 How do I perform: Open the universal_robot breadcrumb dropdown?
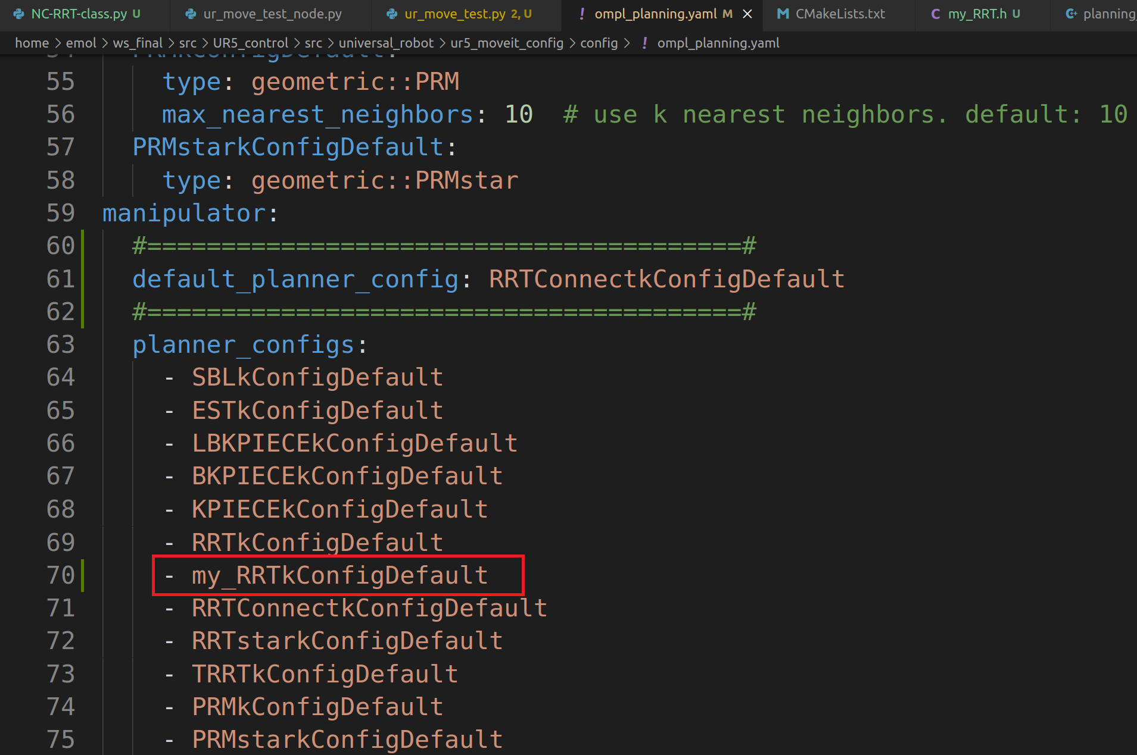385,42
